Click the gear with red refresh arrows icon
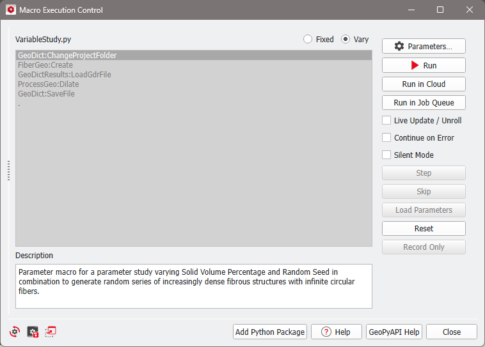Viewport: 485px width, 347px height. tap(15, 332)
